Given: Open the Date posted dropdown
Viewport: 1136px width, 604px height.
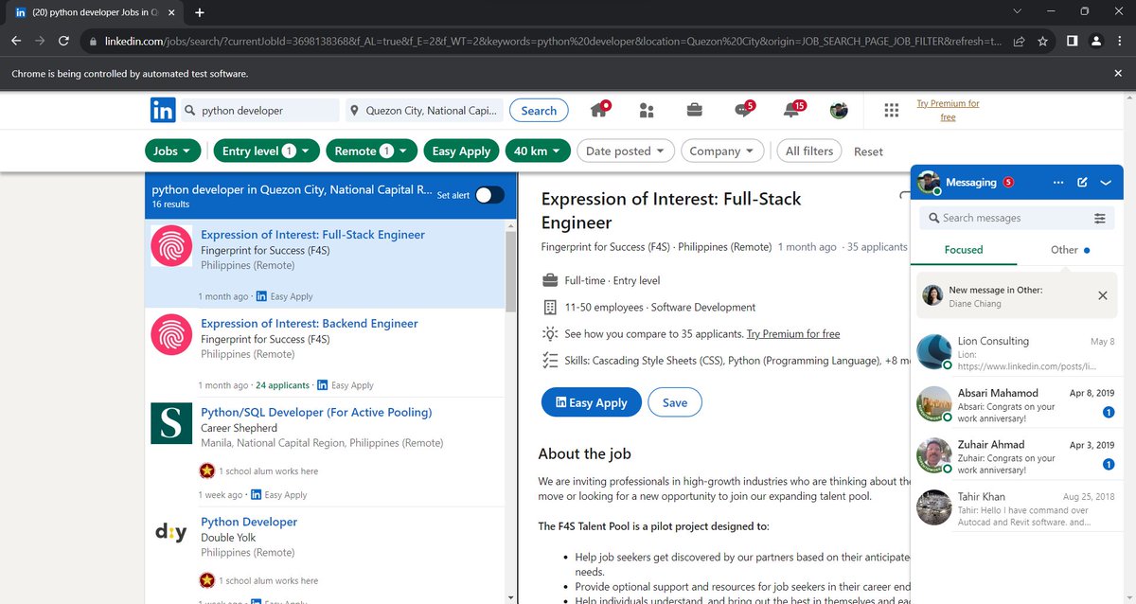Looking at the screenshot, I should (625, 151).
